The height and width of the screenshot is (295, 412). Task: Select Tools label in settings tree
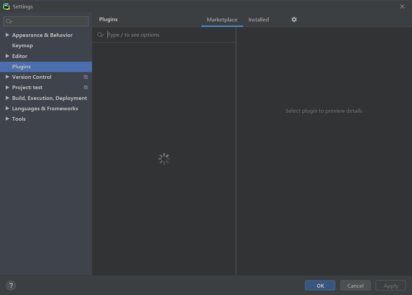(x=19, y=119)
